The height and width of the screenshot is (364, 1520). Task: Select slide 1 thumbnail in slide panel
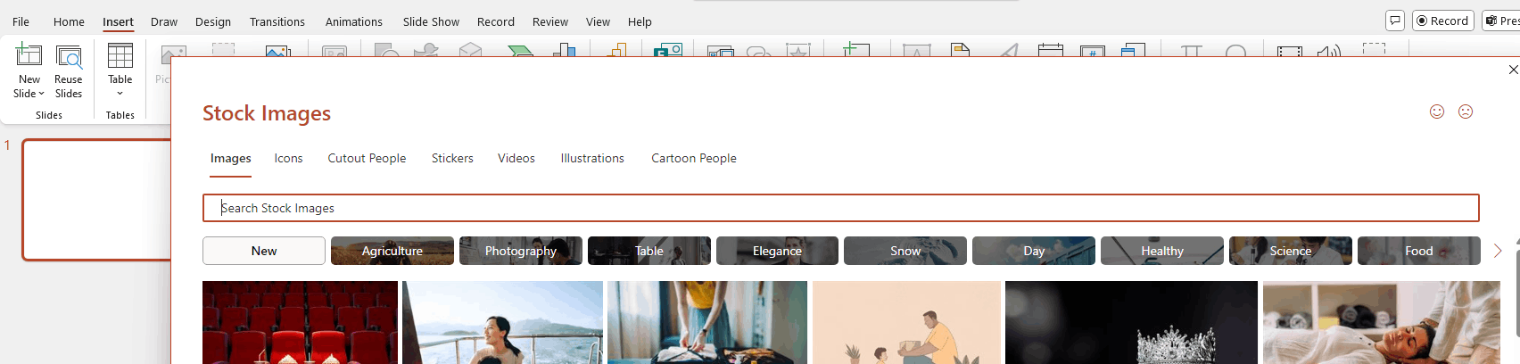[96, 199]
